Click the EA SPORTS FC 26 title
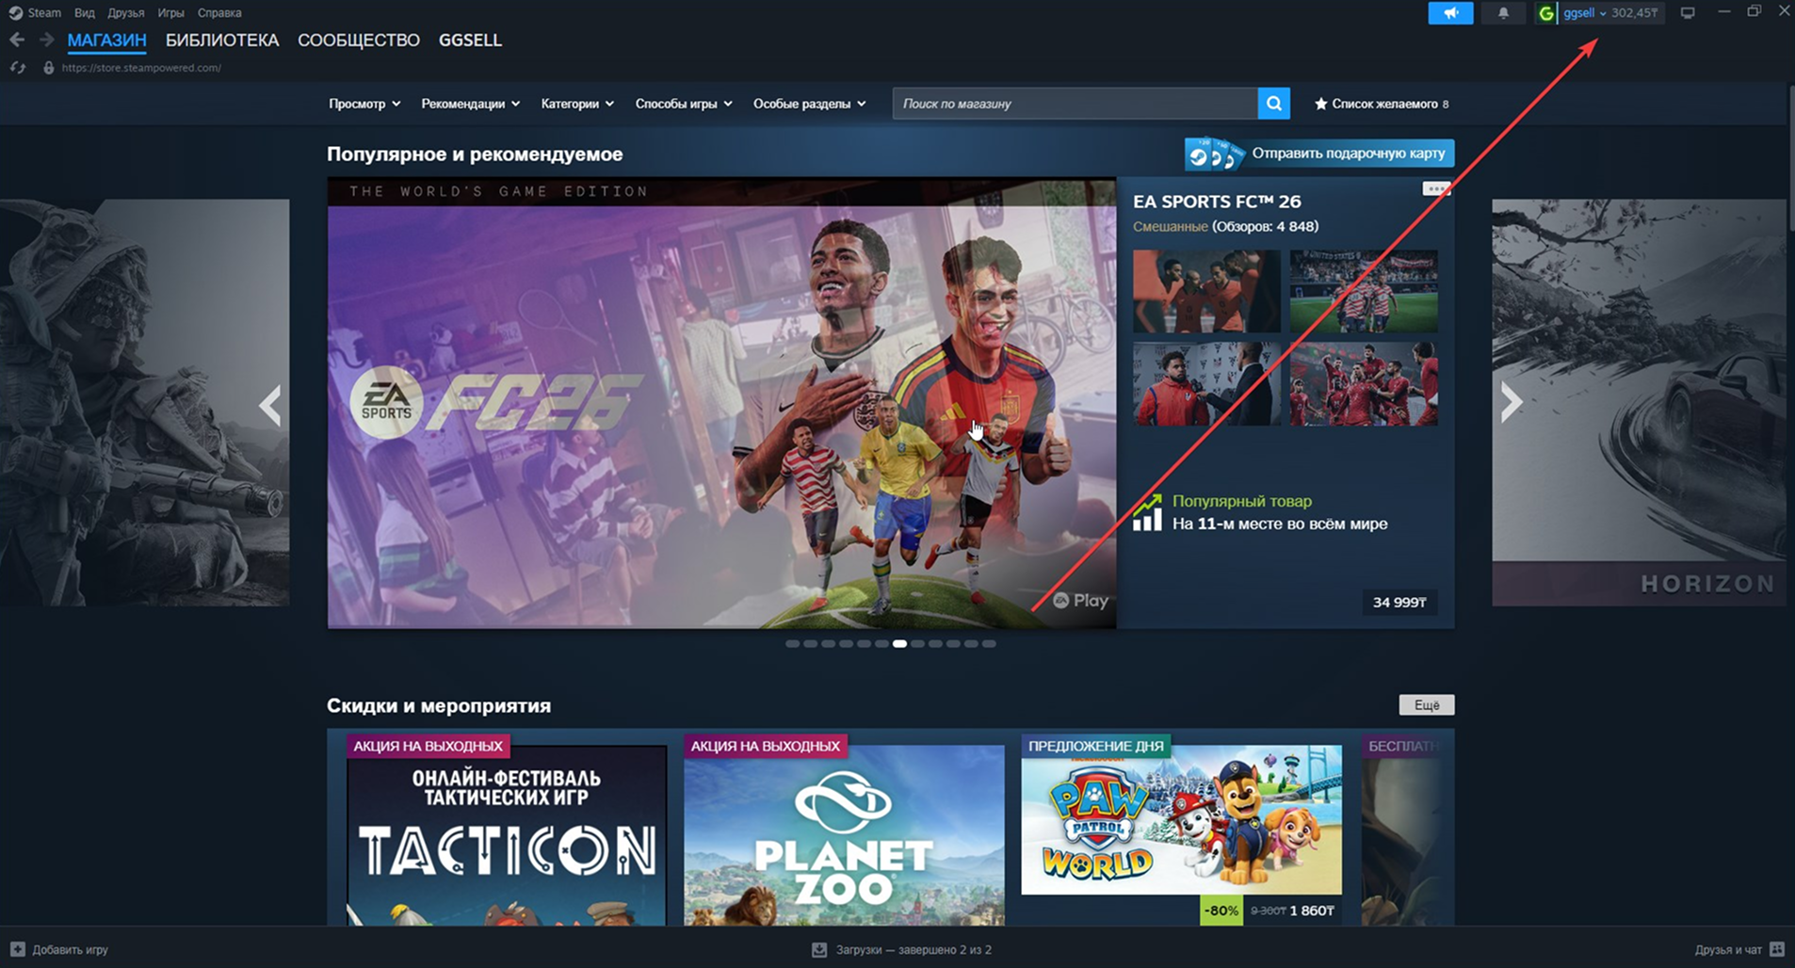Screen dimensions: 1795x968 pos(1217,202)
